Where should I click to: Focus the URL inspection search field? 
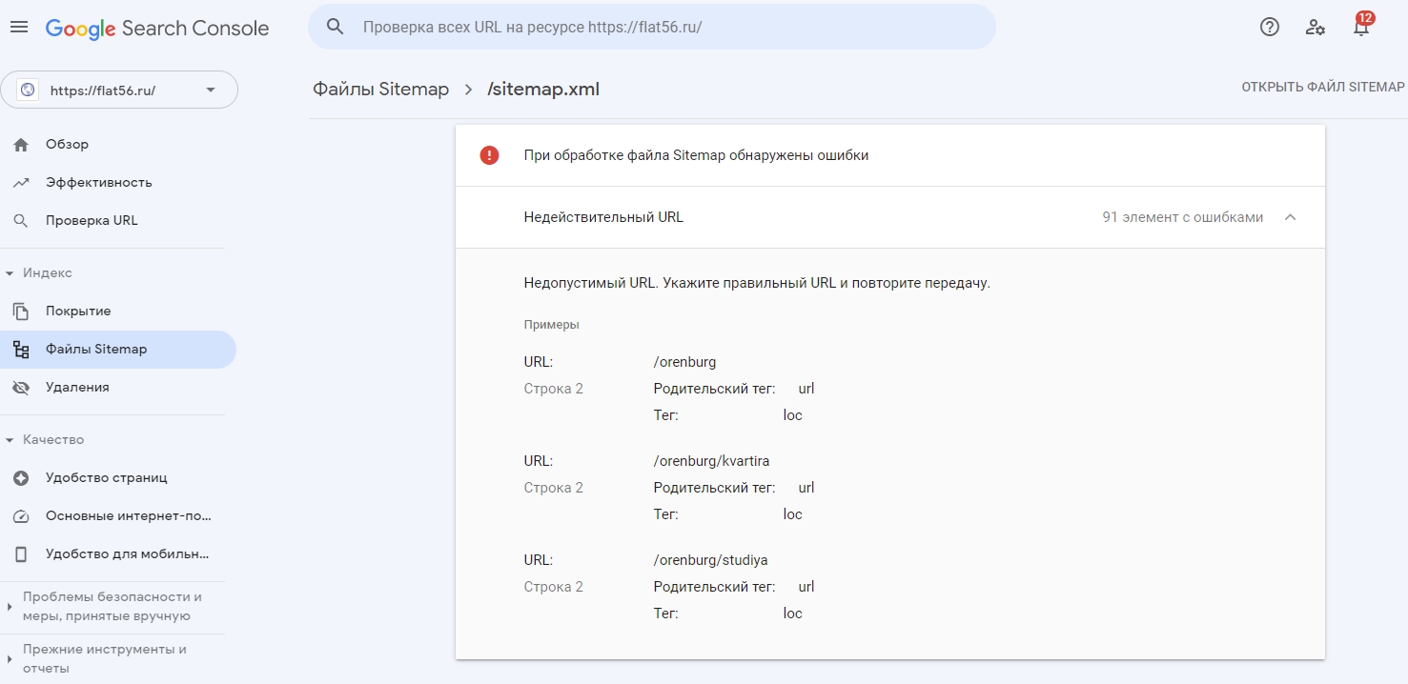coord(651,27)
